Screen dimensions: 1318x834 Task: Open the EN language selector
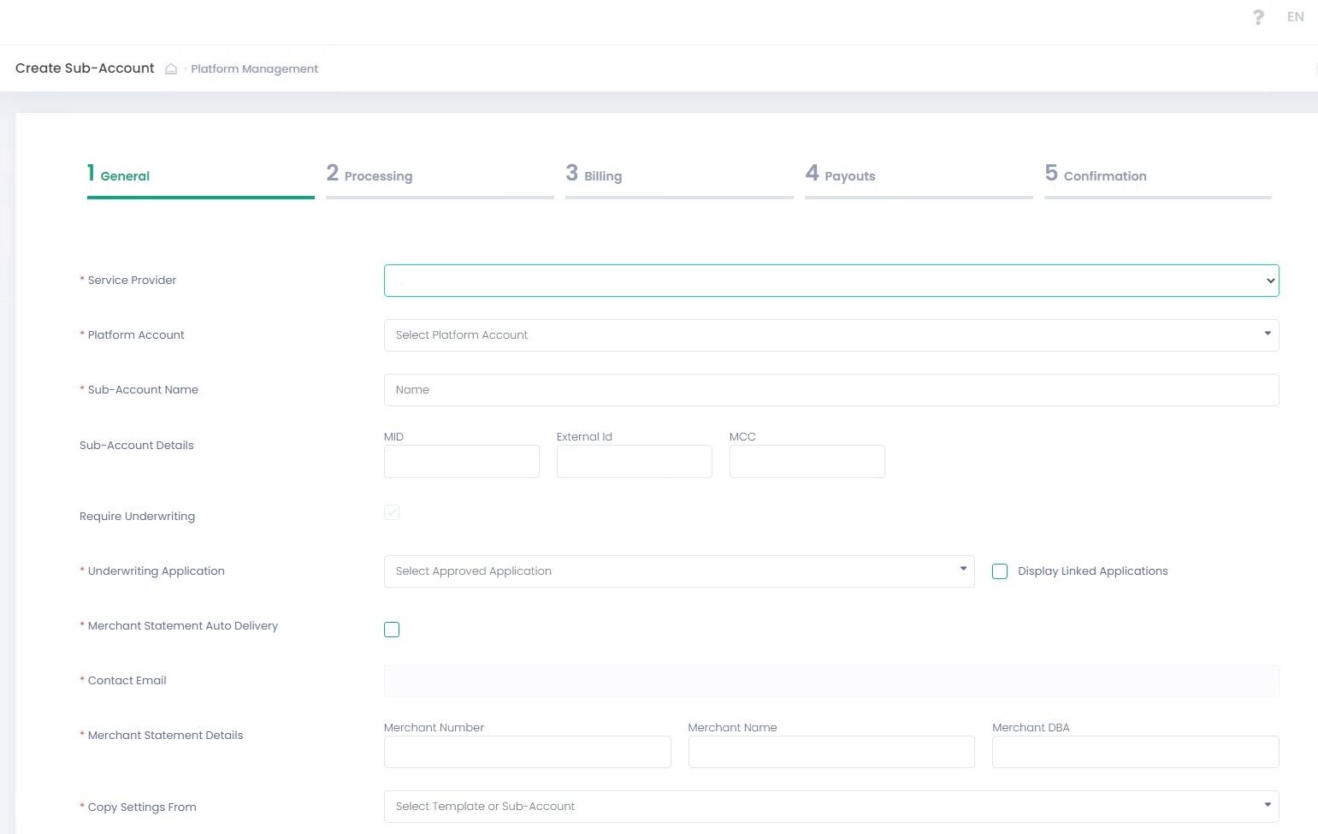click(x=1295, y=17)
